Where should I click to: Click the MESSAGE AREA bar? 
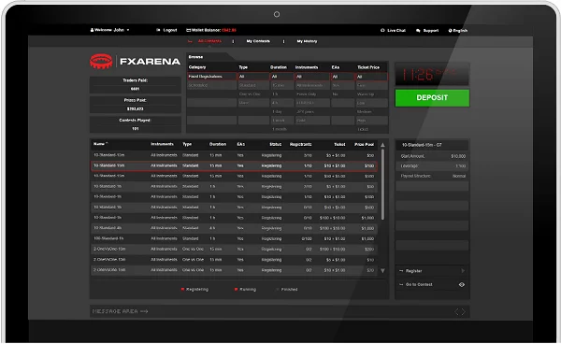click(x=280, y=311)
